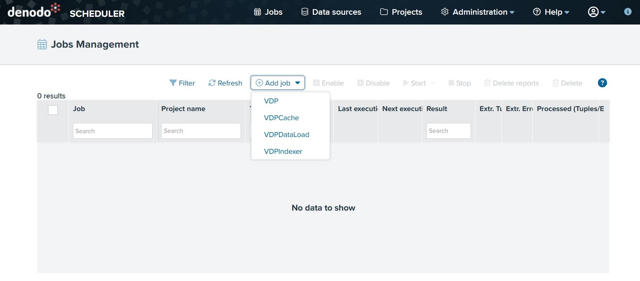Image resolution: width=640 pixels, height=281 pixels.
Task: Open Data sources page
Action: pos(331,12)
